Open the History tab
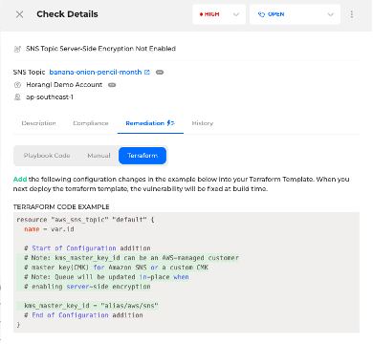Screen dimensions: 373x344 [203, 123]
